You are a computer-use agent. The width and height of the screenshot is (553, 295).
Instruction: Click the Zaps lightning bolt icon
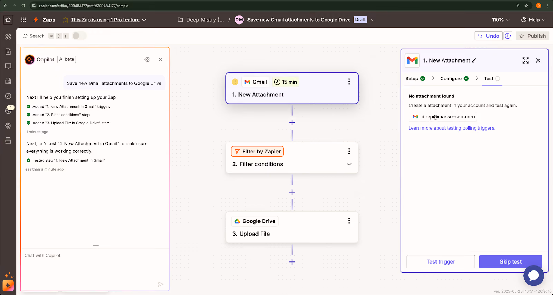point(35,20)
